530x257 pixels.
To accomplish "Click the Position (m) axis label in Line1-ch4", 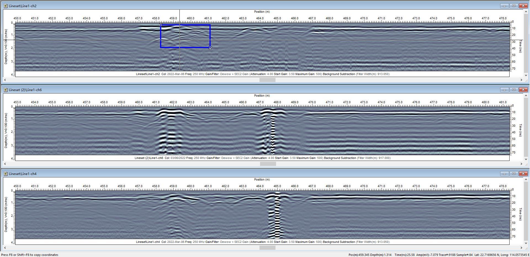I will [x=262, y=179].
